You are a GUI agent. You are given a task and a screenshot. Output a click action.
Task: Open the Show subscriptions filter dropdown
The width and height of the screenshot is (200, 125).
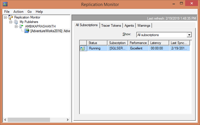(189, 35)
